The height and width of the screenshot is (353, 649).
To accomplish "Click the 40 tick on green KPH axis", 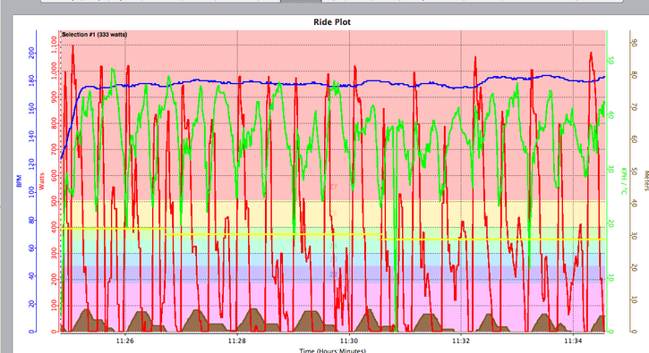I will (611, 115).
